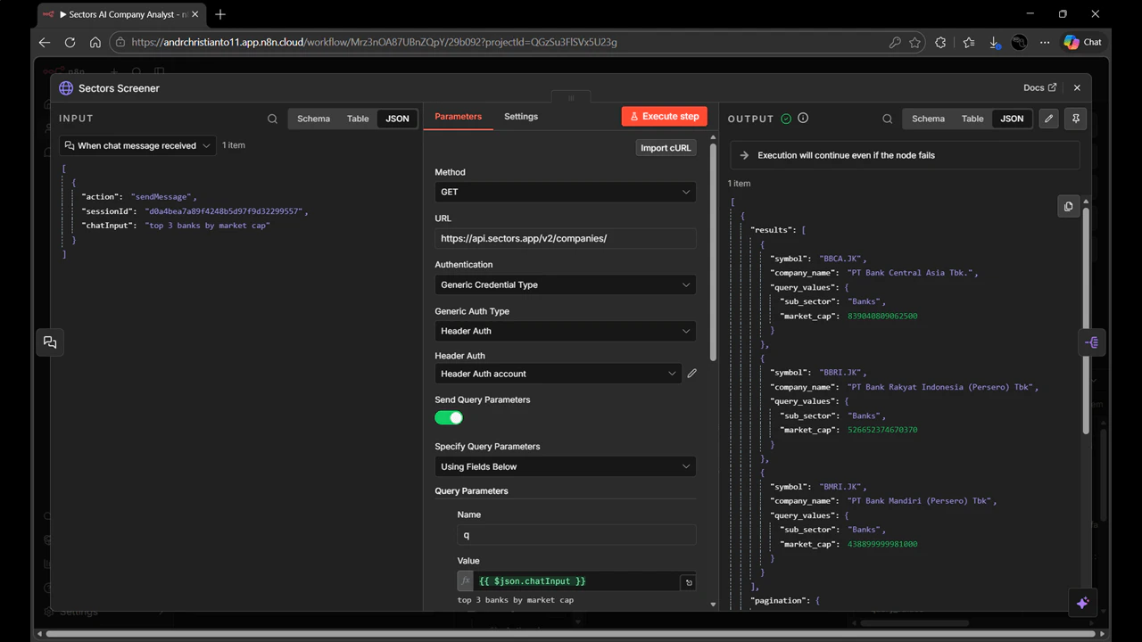Viewport: 1142px width, 642px height.
Task: Click the output panel vertical scrollbar
Action: tap(1086, 321)
